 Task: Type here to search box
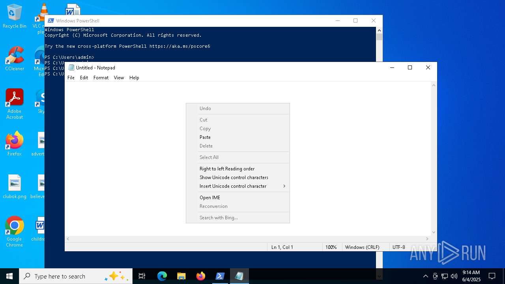tap(76, 276)
